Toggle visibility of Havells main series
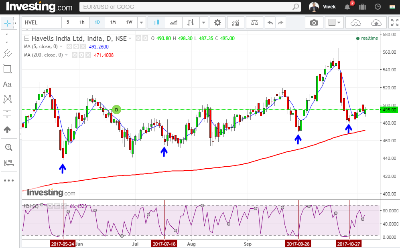 (x=138, y=38)
